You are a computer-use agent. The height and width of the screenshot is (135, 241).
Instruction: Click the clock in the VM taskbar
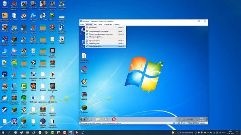point(201,119)
